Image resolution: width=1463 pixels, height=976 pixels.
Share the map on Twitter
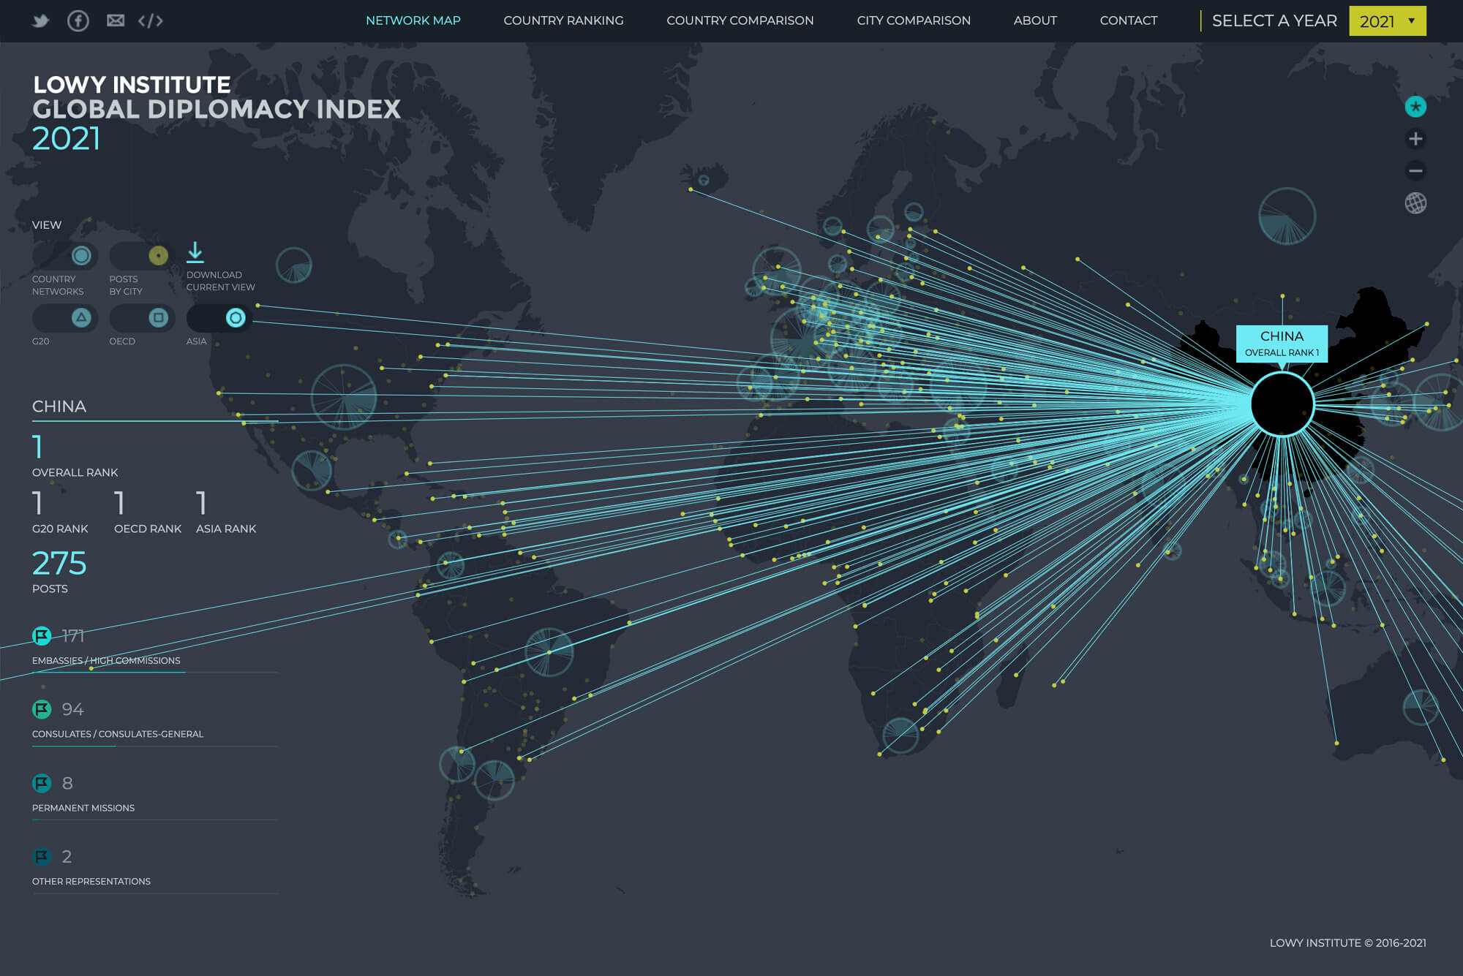point(41,20)
